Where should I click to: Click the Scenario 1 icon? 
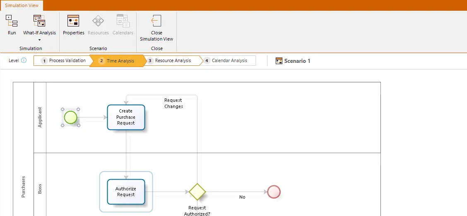279,61
